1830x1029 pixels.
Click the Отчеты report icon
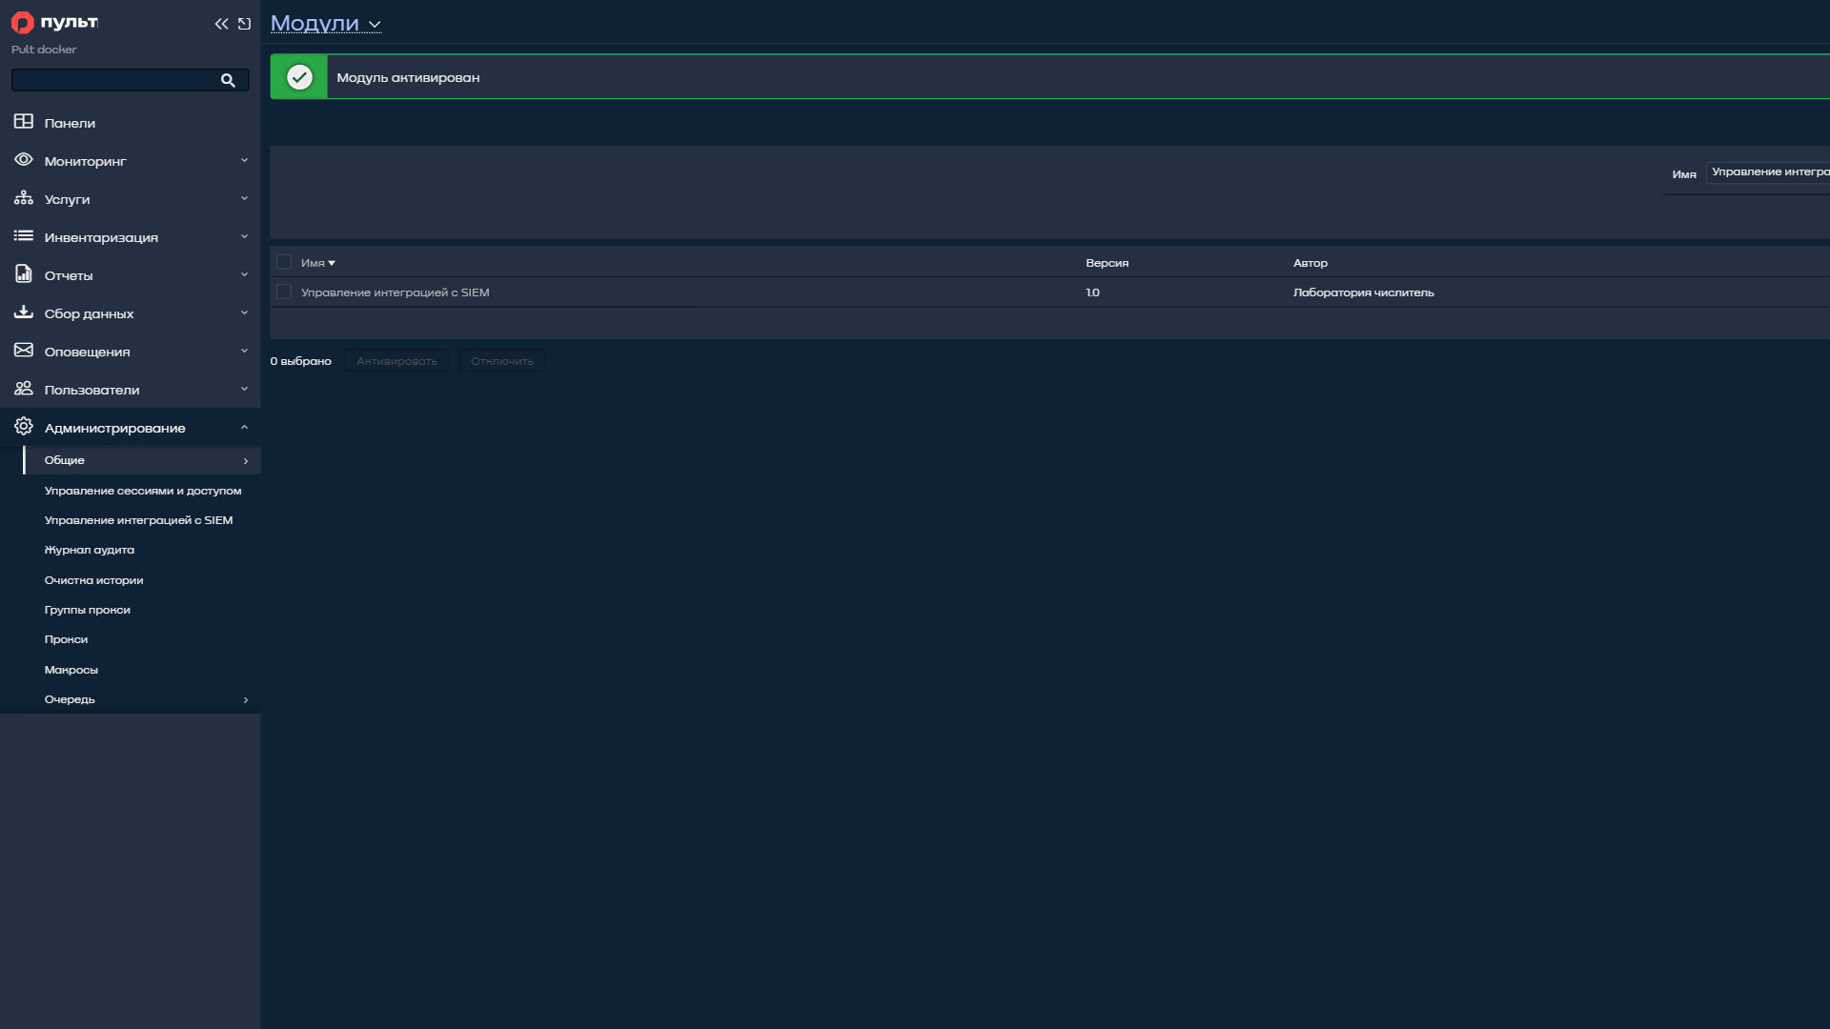pos(24,274)
